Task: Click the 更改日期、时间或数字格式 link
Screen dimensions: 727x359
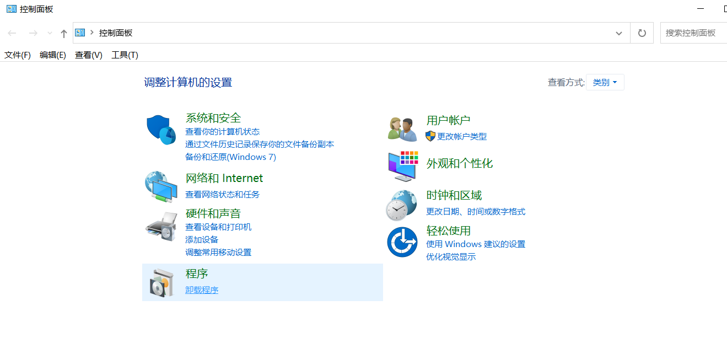Action: point(476,211)
